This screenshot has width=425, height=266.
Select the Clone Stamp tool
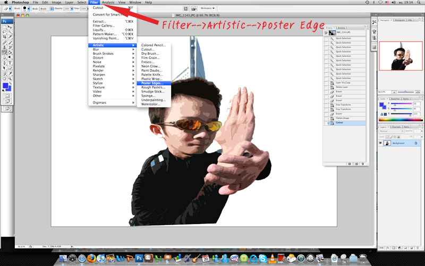4,47
